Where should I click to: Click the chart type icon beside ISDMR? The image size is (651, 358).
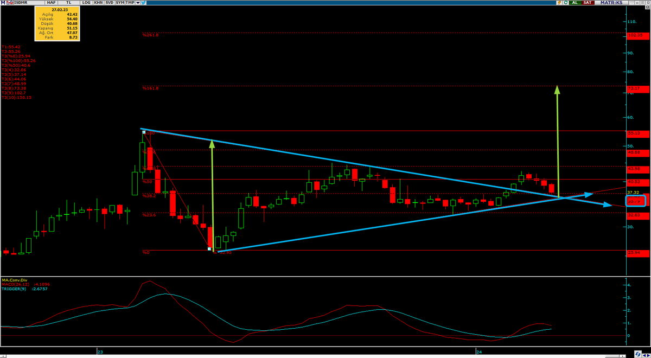coord(10,3)
